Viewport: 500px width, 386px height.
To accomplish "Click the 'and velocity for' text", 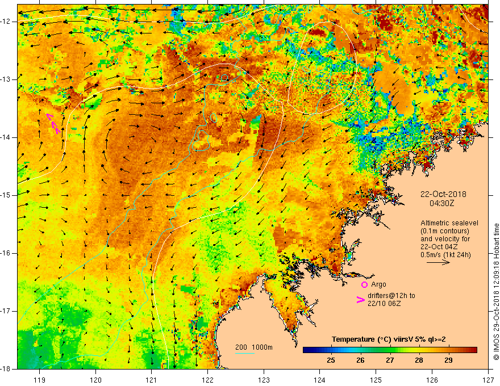I will point(445,239).
